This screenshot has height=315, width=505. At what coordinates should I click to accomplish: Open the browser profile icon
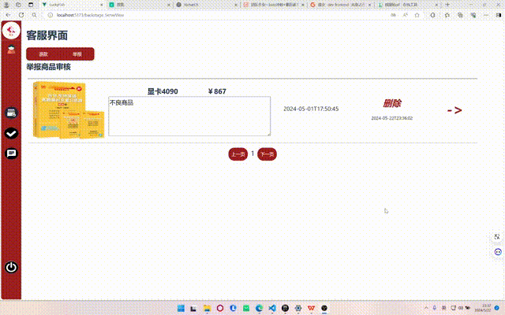click(6, 5)
